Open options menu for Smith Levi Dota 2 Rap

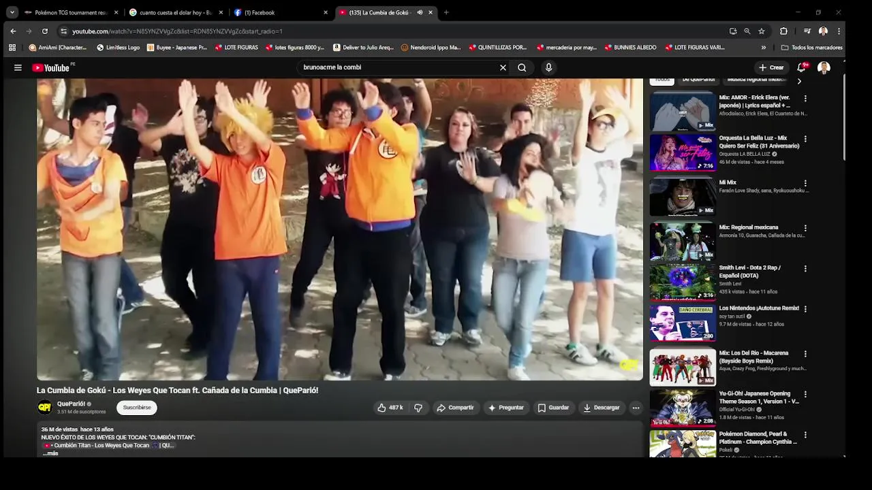tap(805, 269)
